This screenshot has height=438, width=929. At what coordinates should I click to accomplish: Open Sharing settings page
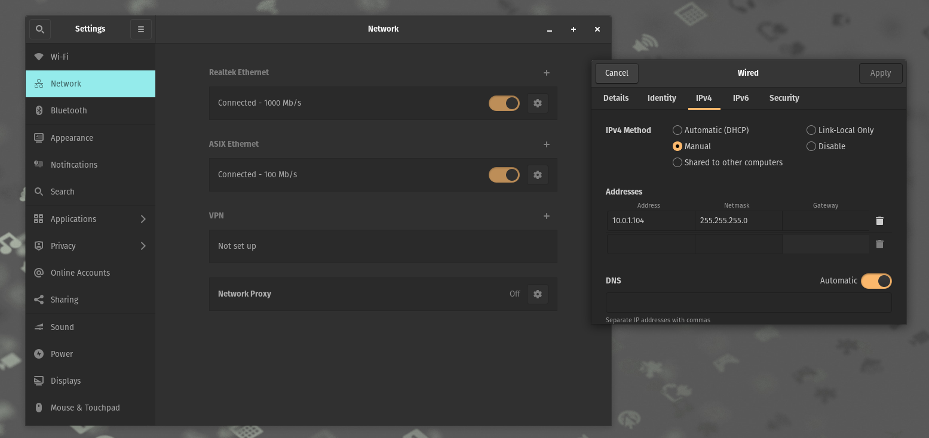tap(90, 300)
